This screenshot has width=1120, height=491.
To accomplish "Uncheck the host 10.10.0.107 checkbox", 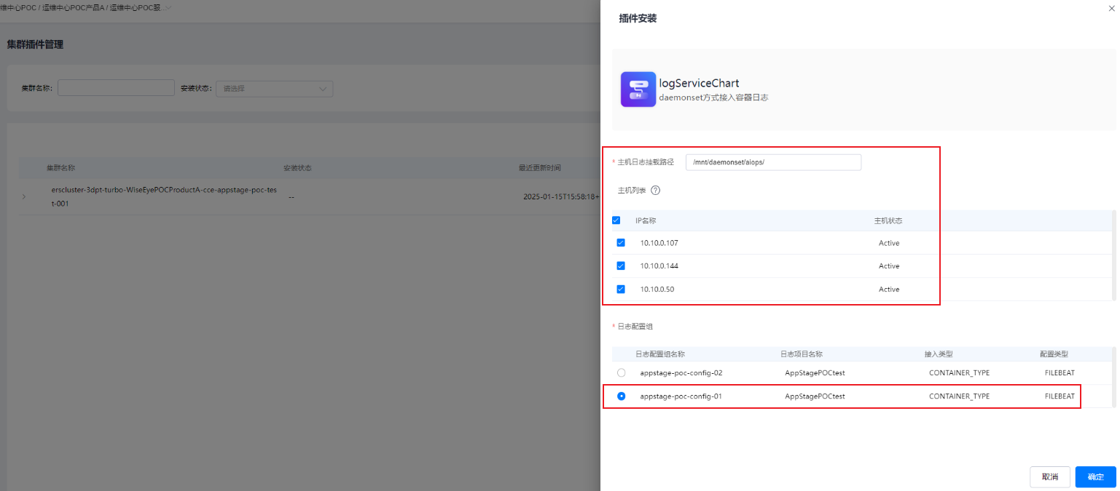I will (621, 243).
